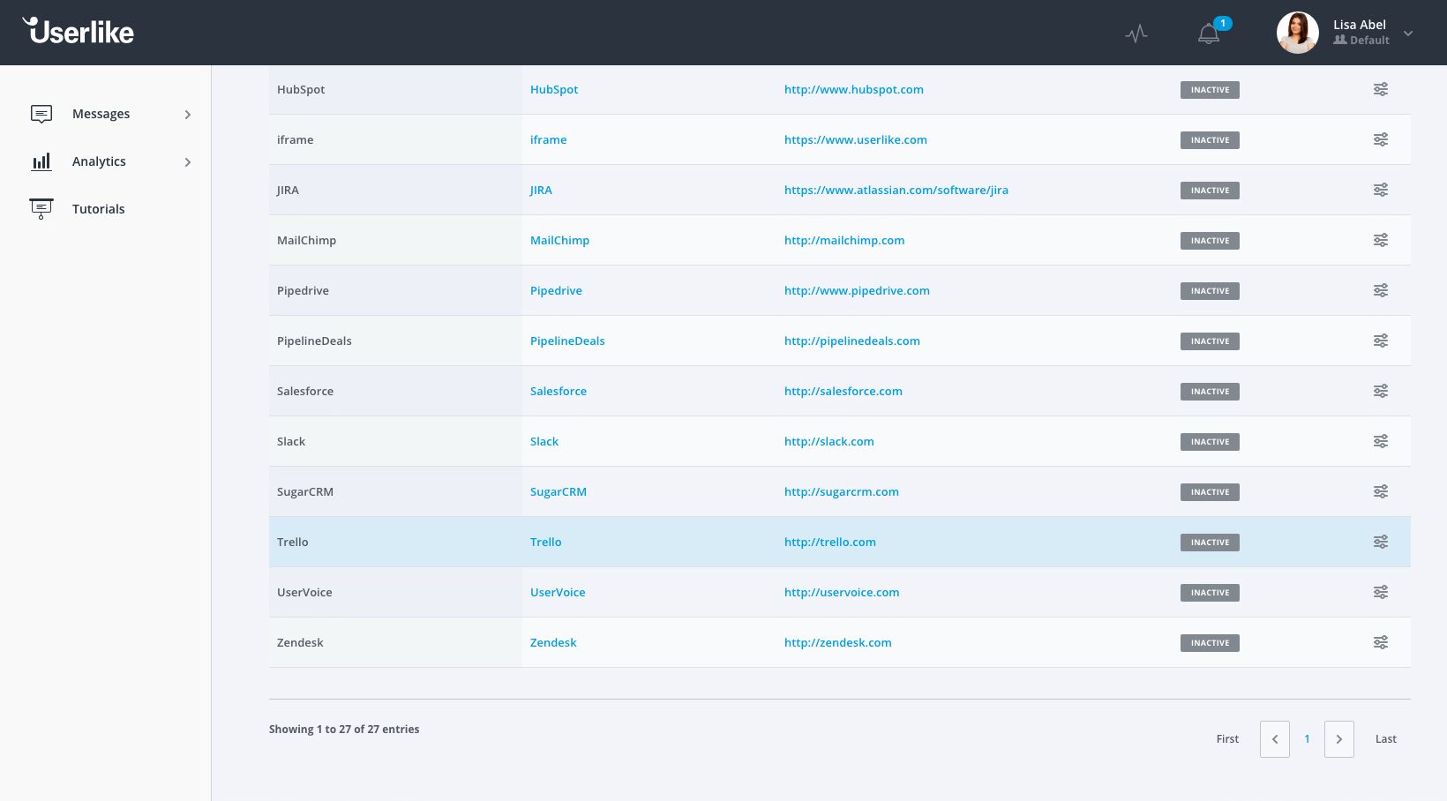Open the activity pulse icon in header
This screenshot has width=1447, height=801.
[1136, 34]
